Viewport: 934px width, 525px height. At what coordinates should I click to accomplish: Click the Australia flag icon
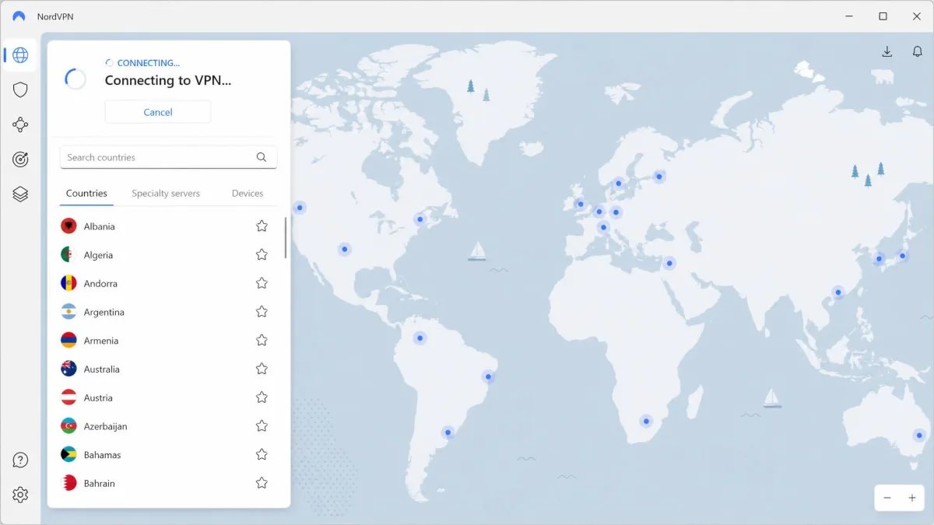click(68, 369)
